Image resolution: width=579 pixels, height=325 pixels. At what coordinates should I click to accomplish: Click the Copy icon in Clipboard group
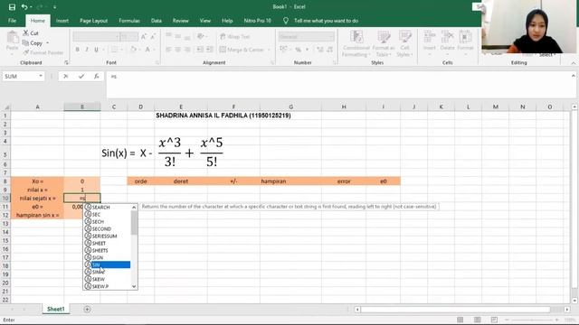(x=25, y=43)
